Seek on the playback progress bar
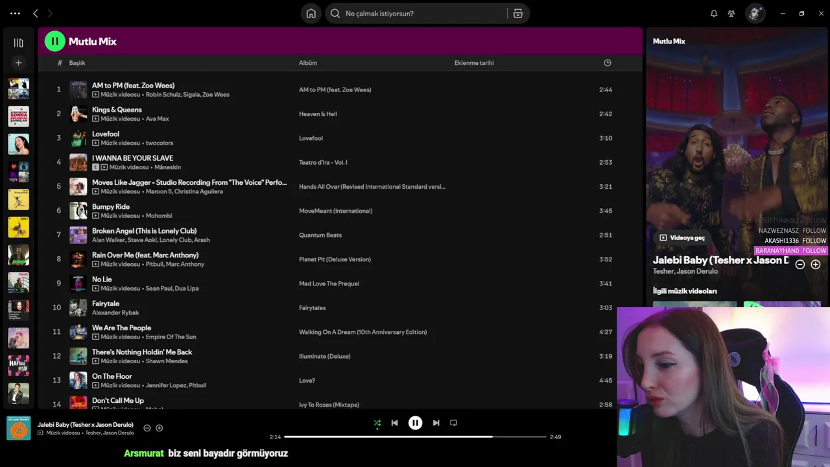The height and width of the screenshot is (467, 830). pyautogui.click(x=415, y=437)
